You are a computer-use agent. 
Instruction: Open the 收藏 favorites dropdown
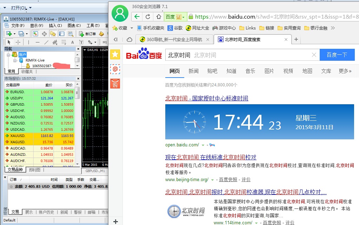tap(132, 28)
